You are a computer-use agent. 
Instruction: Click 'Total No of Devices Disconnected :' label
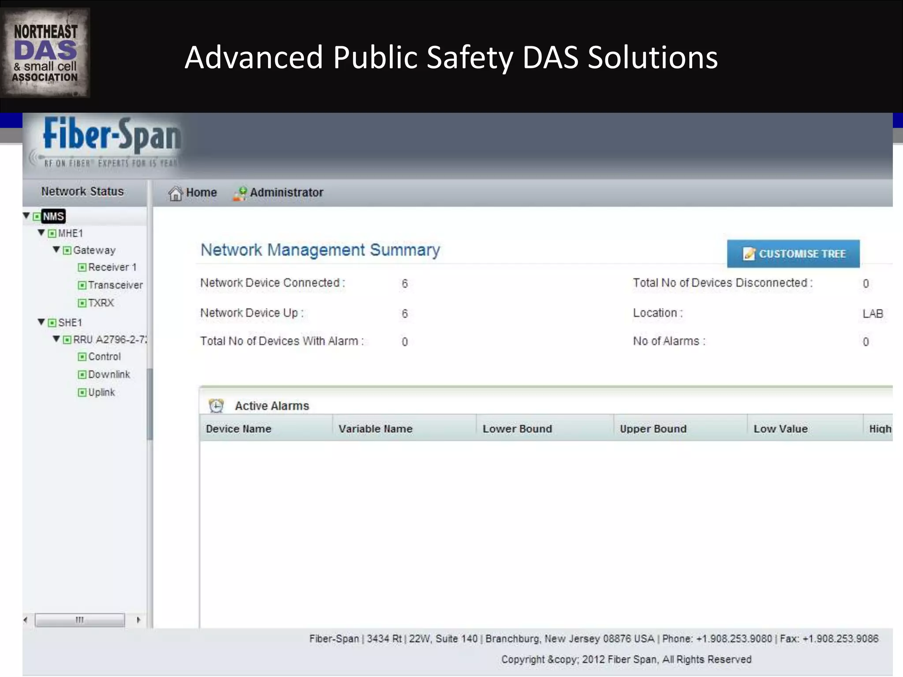[x=723, y=283]
